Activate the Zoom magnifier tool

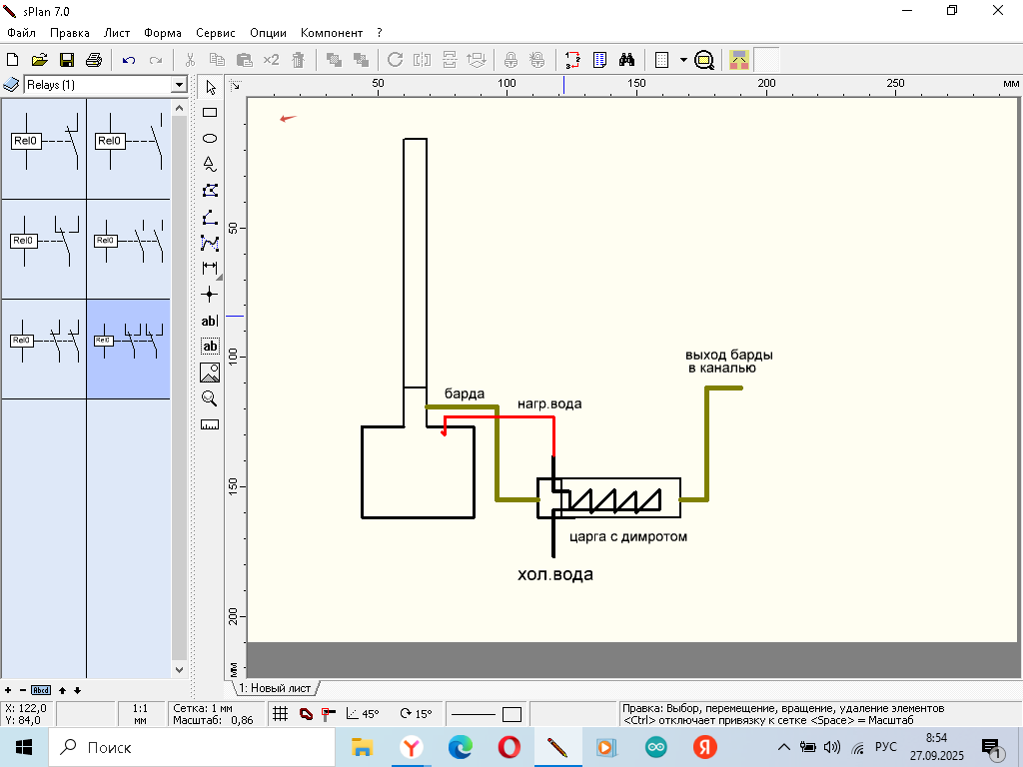point(210,398)
